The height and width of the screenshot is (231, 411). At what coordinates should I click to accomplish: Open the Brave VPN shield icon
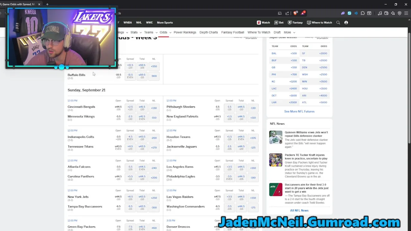[x=399, y=13]
